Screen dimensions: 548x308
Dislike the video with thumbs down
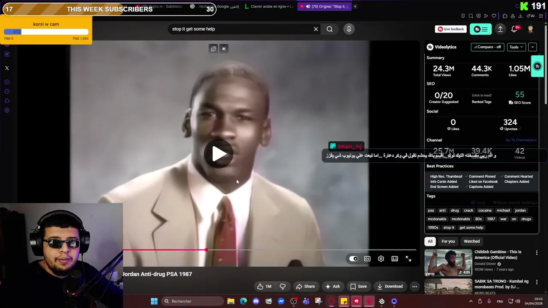pos(283,287)
